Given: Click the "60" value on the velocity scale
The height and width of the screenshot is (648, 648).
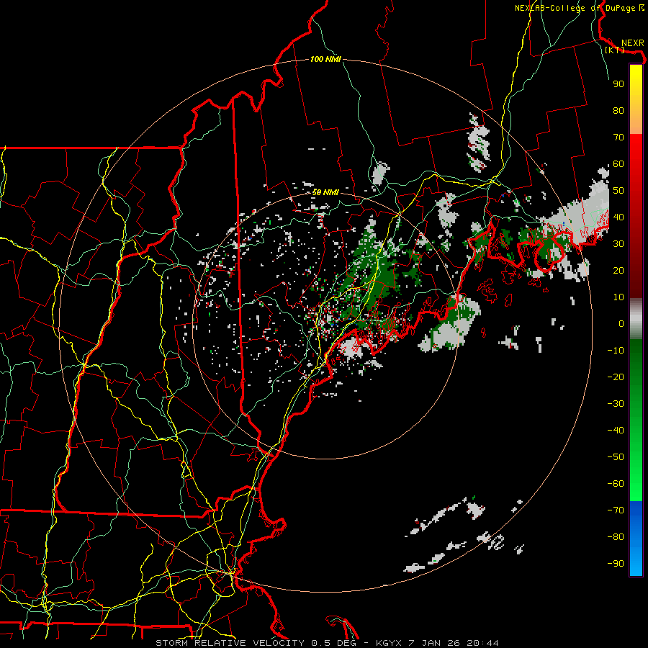Looking at the screenshot, I should point(618,164).
